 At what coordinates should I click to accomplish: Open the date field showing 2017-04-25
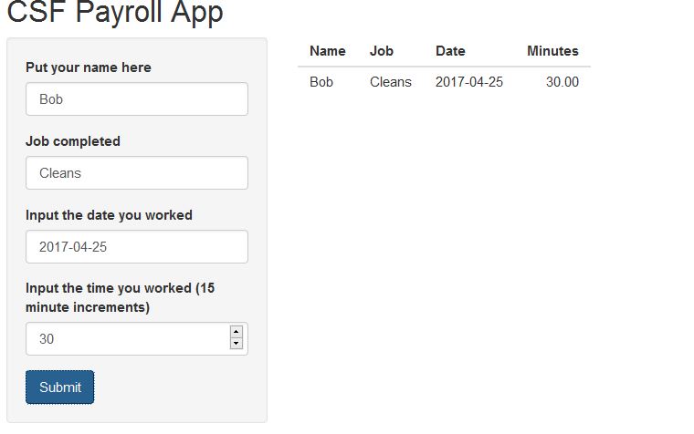(x=137, y=246)
